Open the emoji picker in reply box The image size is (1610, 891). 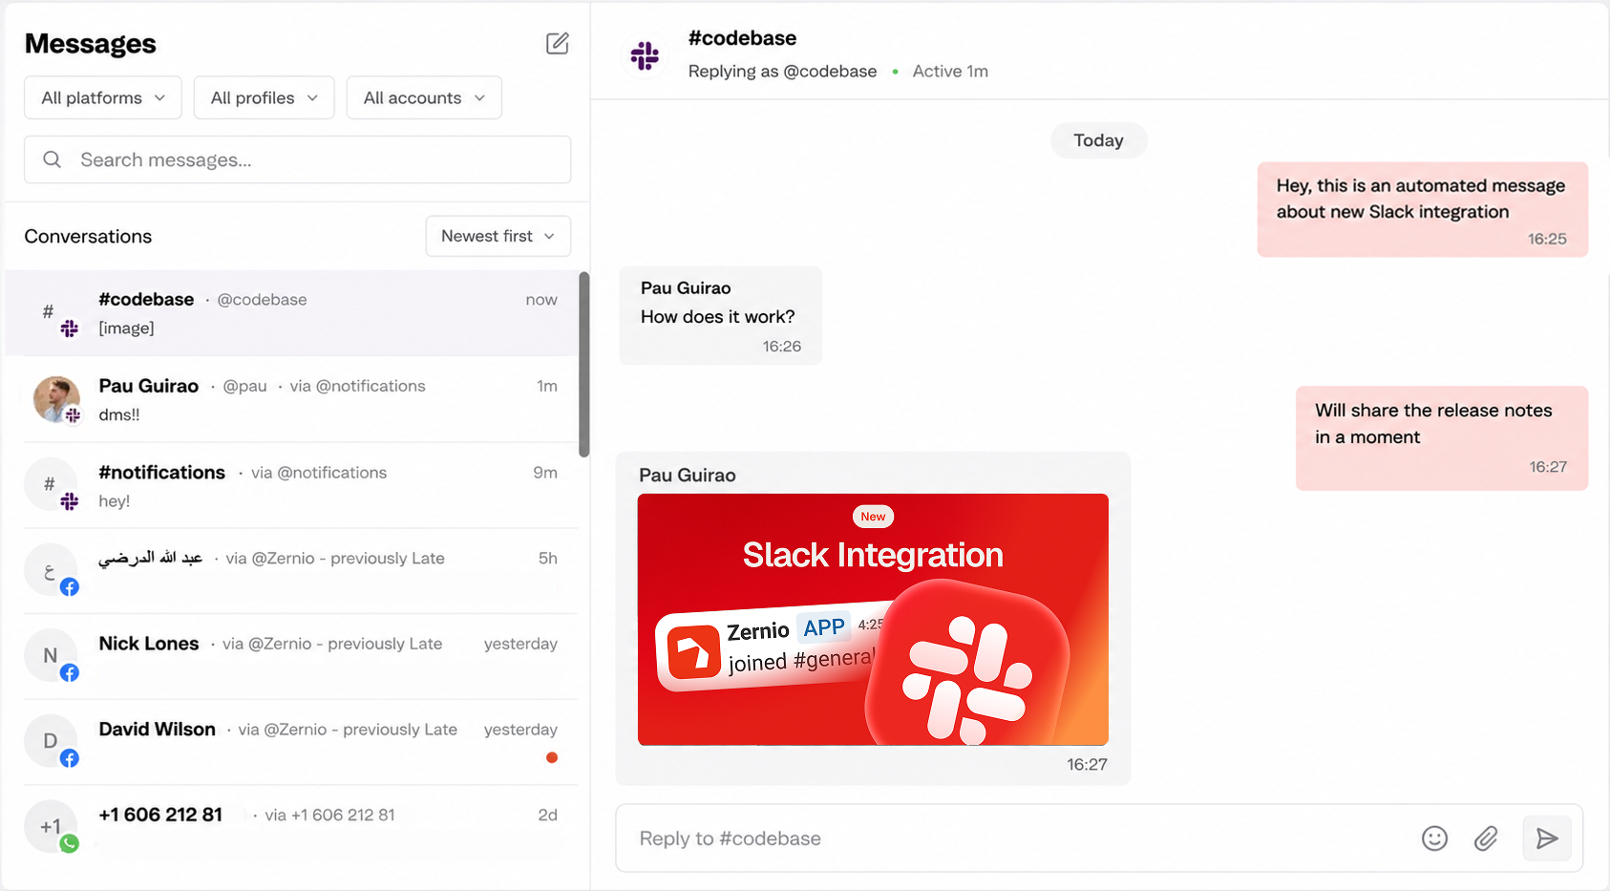(1434, 838)
